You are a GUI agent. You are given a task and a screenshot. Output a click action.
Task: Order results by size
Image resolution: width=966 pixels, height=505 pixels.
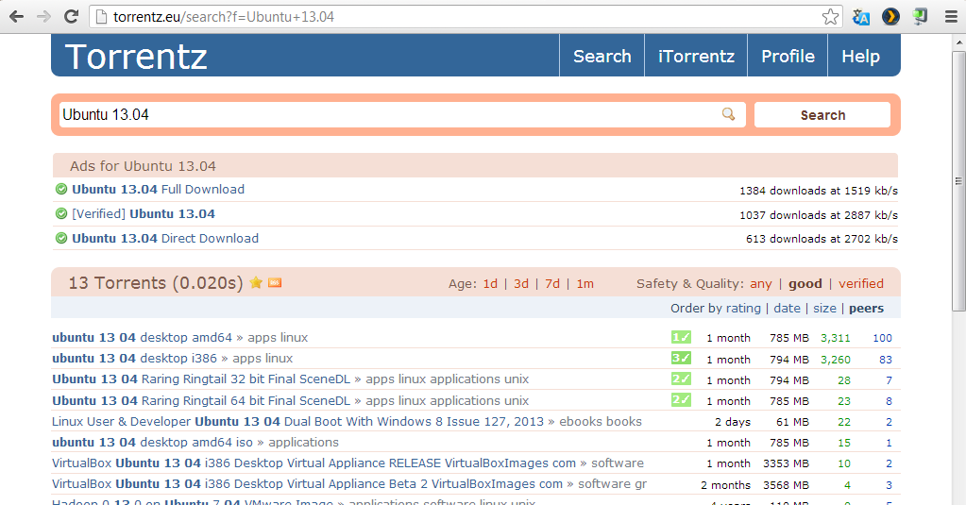coord(825,308)
